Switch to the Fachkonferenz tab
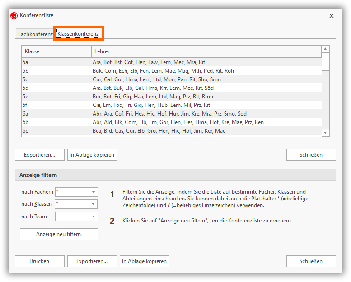351x282 pixels. pyautogui.click(x=35, y=34)
